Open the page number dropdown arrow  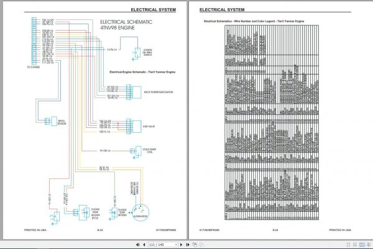click(x=176, y=245)
